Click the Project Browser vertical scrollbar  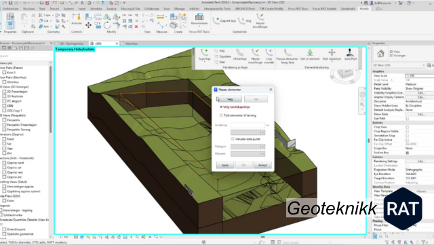pyautogui.click(x=51, y=99)
